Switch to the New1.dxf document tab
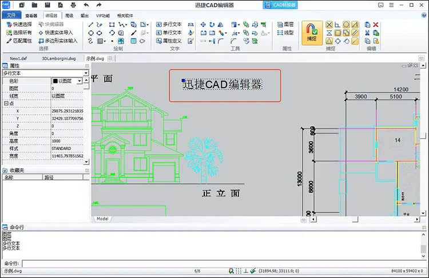429x278 pixels. [18, 58]
